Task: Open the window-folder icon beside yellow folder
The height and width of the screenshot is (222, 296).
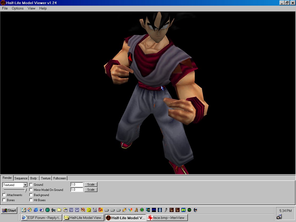Action: (65, 210)
